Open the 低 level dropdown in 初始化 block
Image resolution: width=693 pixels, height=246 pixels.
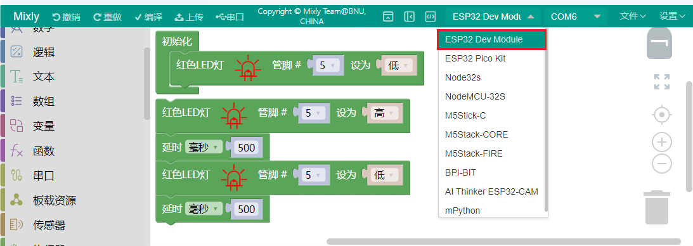[x=399, y=65]
